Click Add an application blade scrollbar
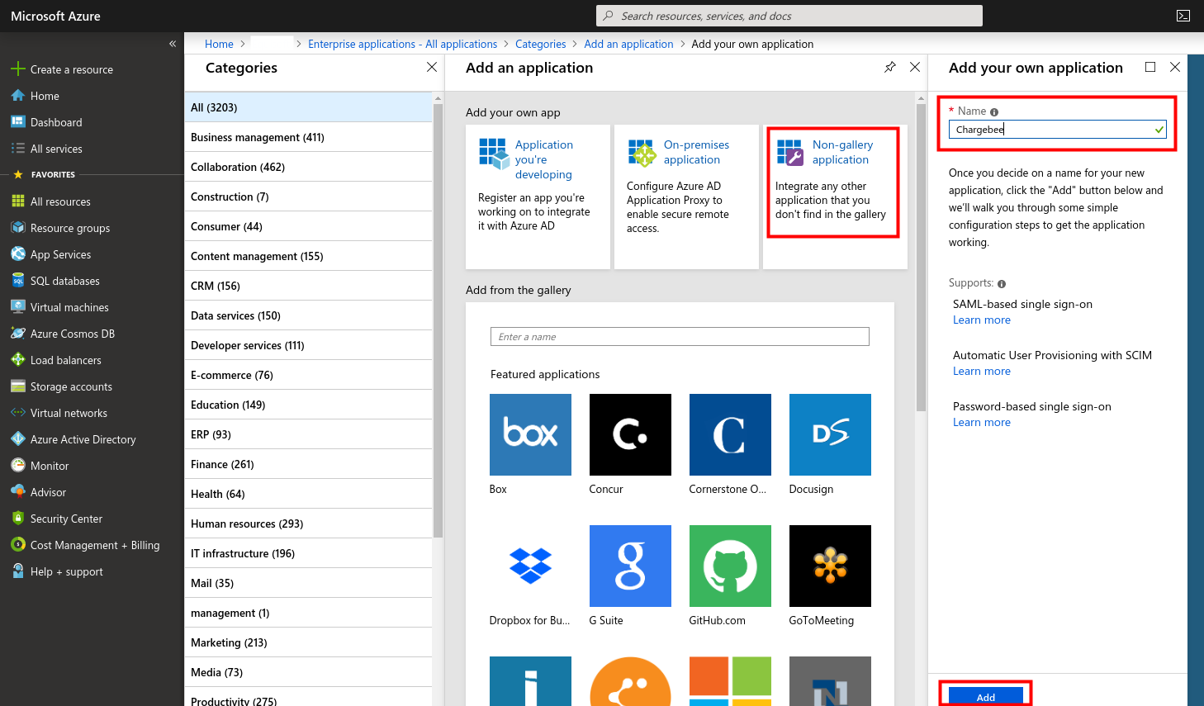1204x706 pixels. (x=921, y=258)
